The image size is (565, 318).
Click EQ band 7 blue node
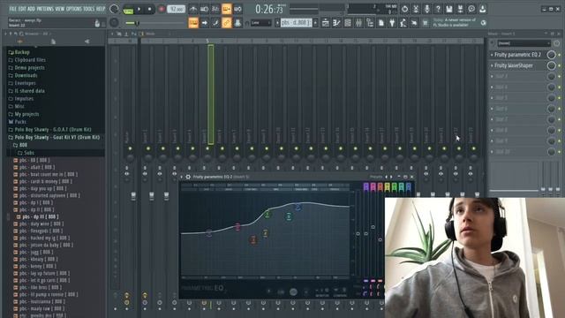tap(298, 207)
